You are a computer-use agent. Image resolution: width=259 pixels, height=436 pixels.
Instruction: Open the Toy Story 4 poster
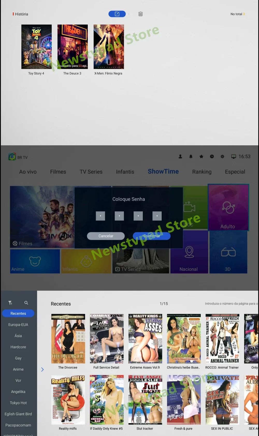point(37,47)
